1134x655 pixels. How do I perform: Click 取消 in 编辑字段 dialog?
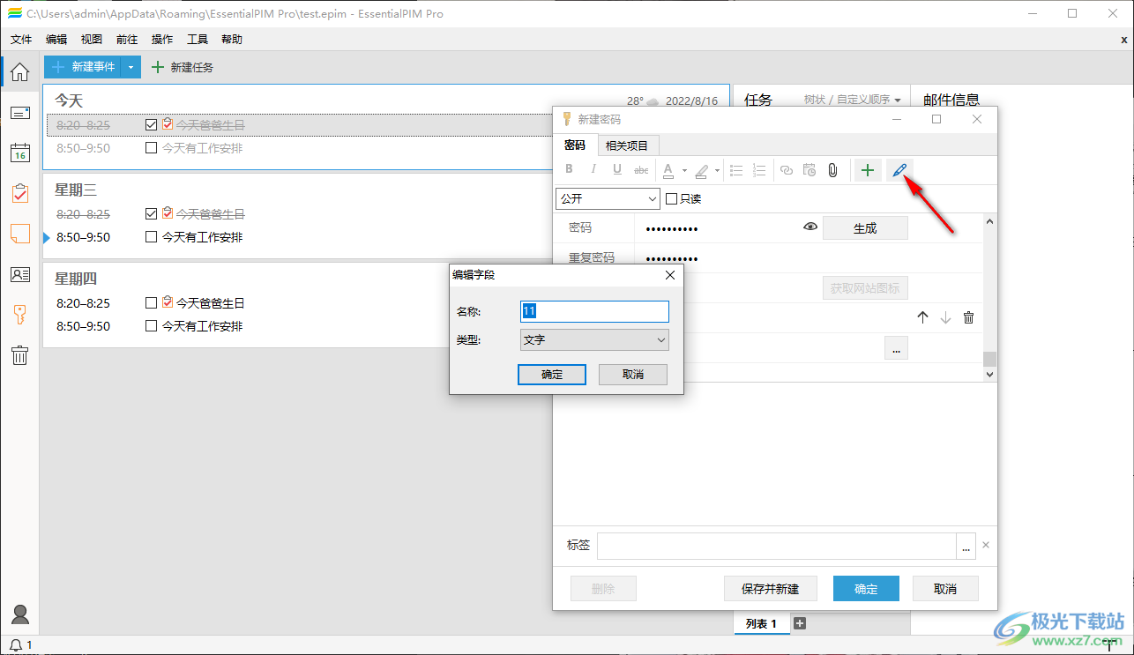coord(633,375)
